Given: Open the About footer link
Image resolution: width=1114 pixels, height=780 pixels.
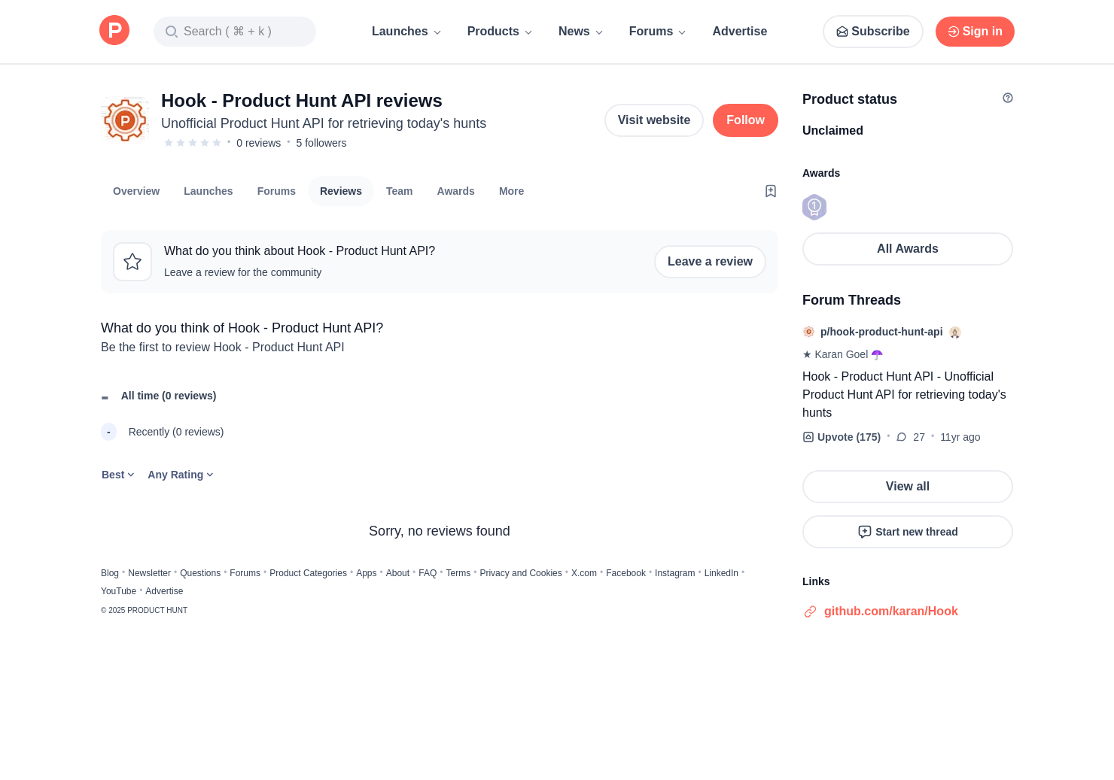Looking at the screenshot, I should [397, 573].
